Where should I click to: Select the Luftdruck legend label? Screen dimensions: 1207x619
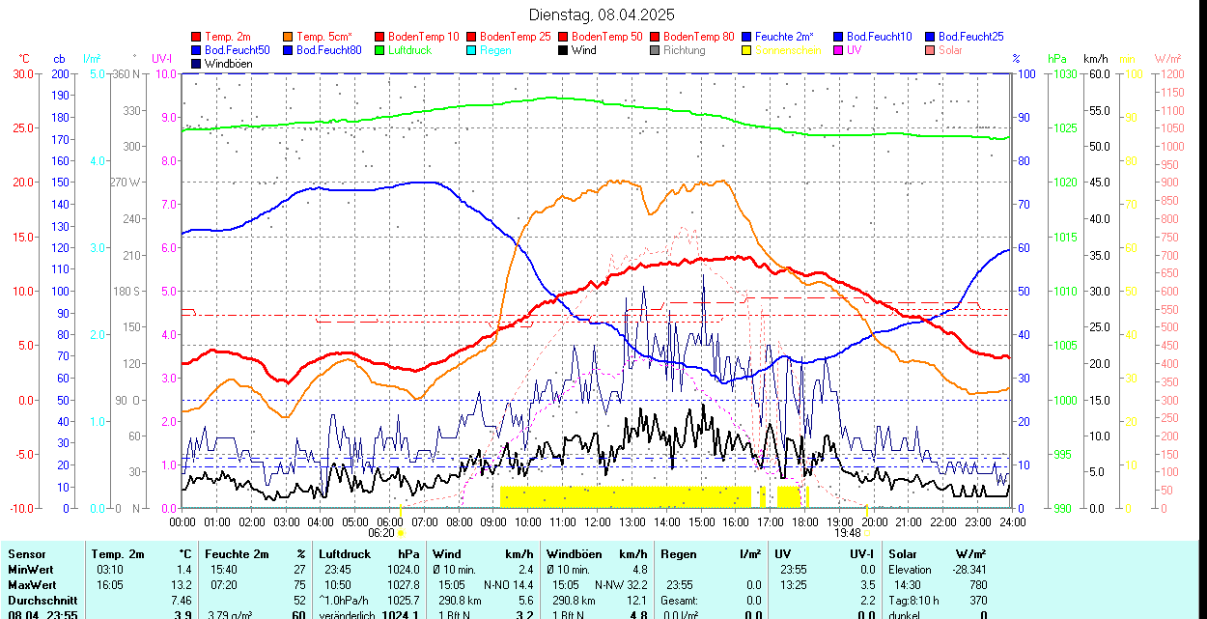(x=409, y=50)
